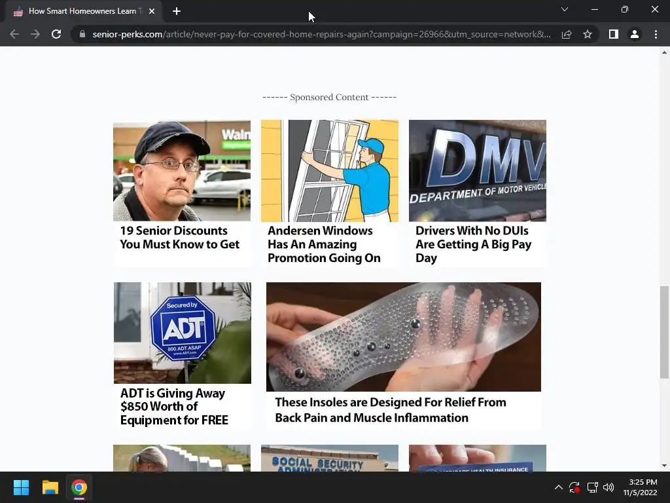670x503 pixels.
Task: Open Windows Start menu
Action: (x=21, y=487)
